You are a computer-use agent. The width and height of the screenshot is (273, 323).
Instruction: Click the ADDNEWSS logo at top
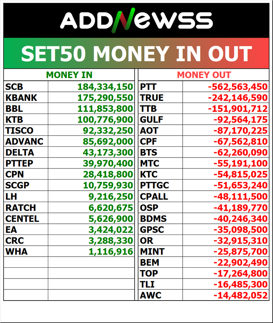point(136,21)
